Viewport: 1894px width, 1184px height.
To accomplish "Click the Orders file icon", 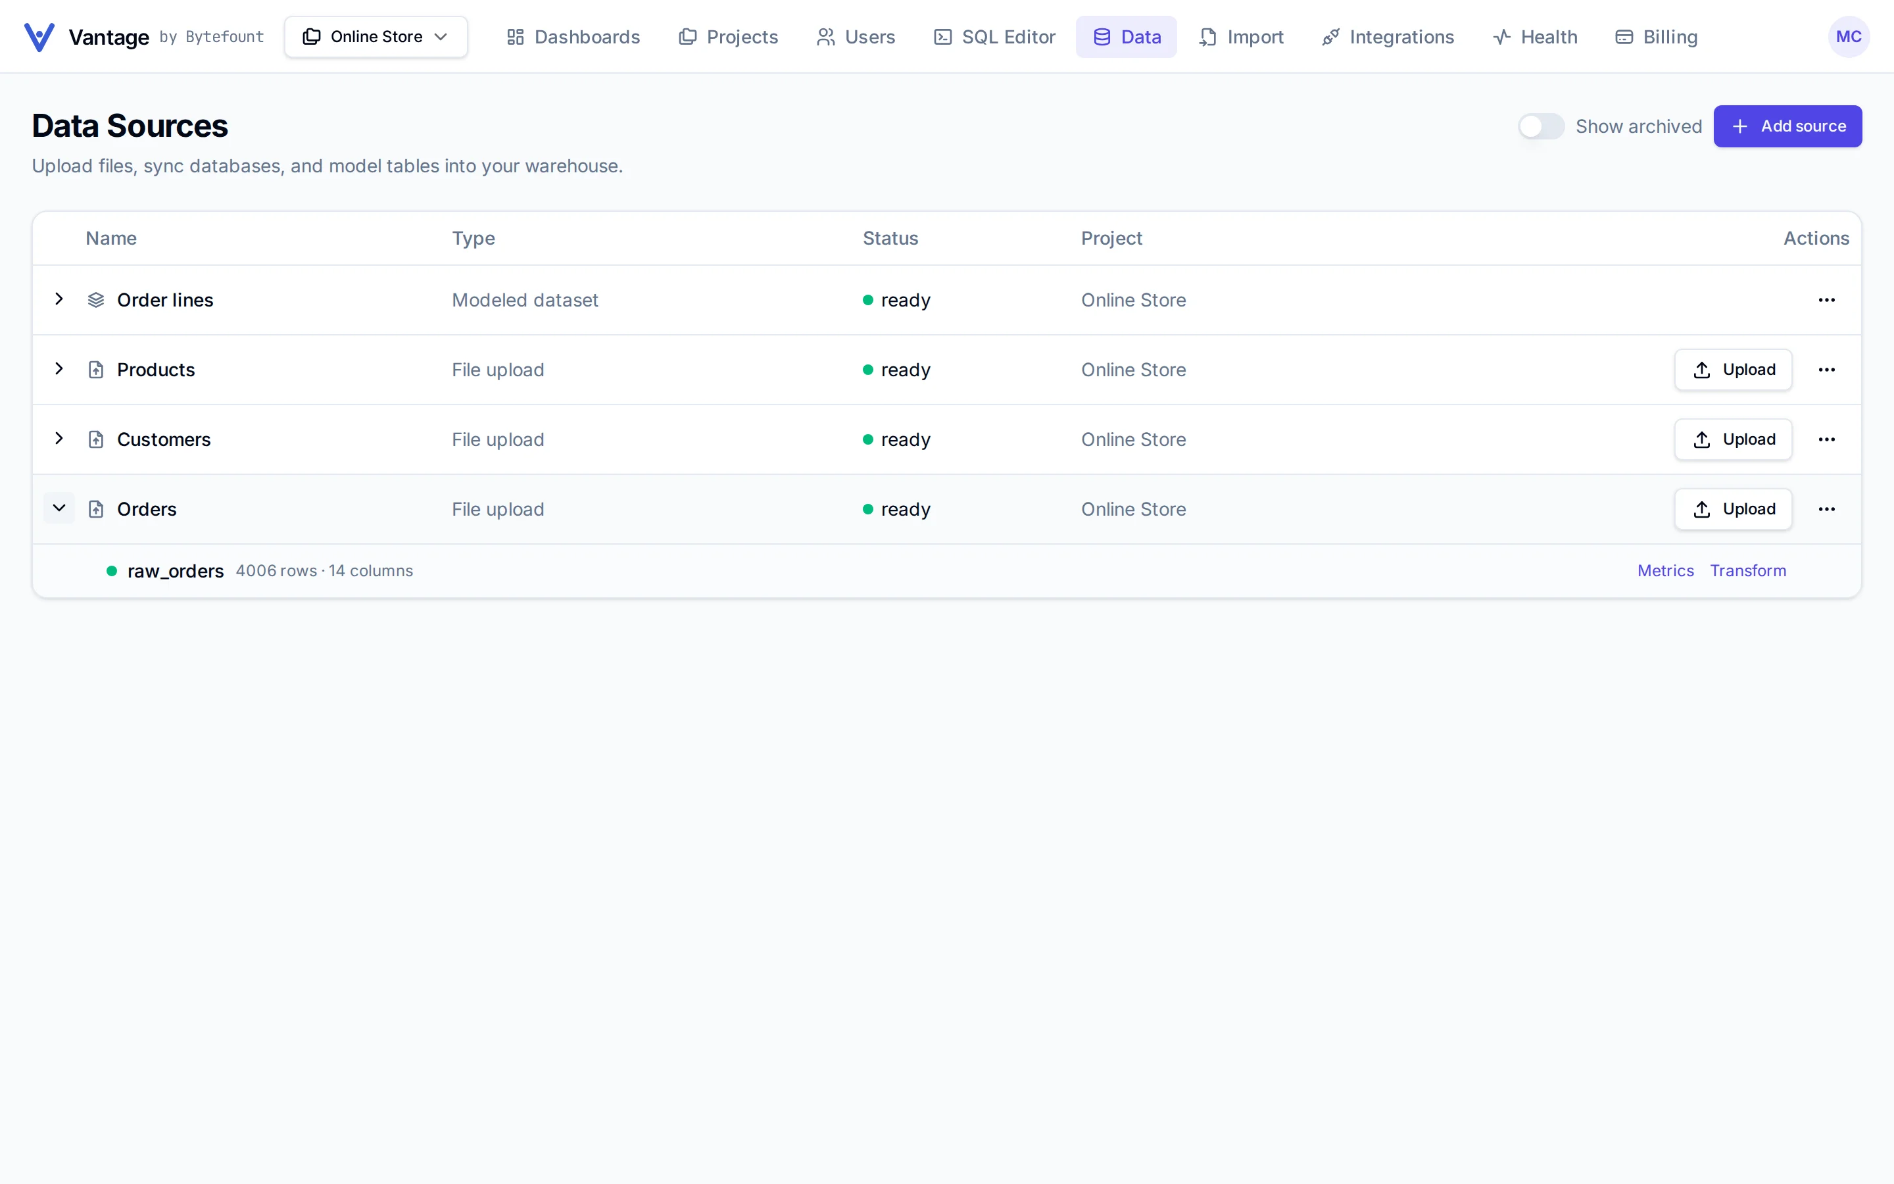I will coord(95,509).
